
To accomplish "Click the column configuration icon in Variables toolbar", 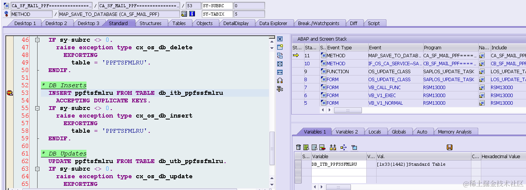I will coord(333,147).
